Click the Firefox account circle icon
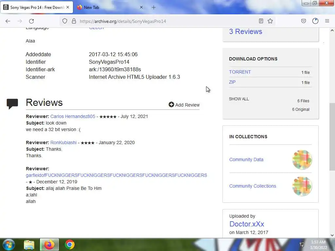 pyautogui.click(x=315, y=21)
